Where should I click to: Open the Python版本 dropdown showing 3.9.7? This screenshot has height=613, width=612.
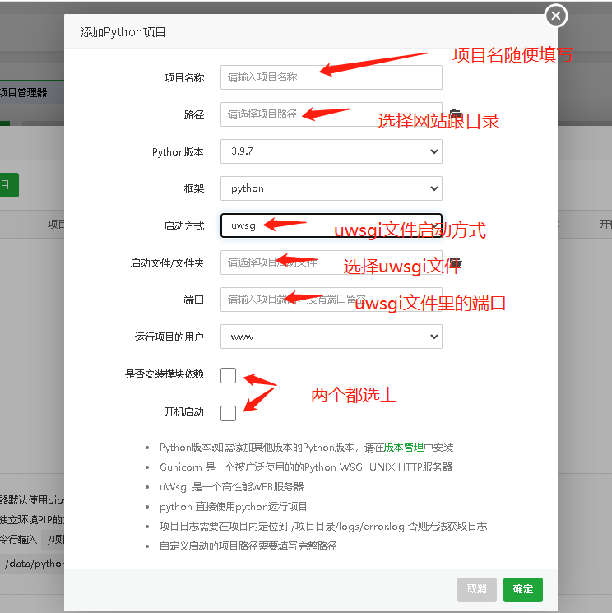(331, 151)
